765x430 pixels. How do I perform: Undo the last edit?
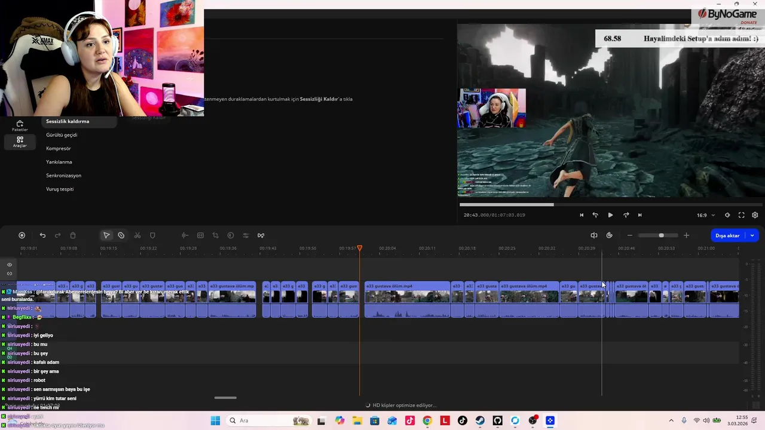[x=42, y=235]
